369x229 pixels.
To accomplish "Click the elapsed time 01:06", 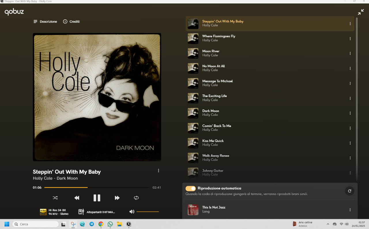I will pos(37,188).
